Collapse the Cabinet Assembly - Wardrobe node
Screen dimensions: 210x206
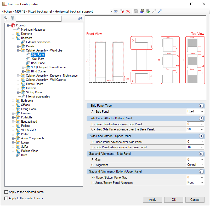pos(18,51)
